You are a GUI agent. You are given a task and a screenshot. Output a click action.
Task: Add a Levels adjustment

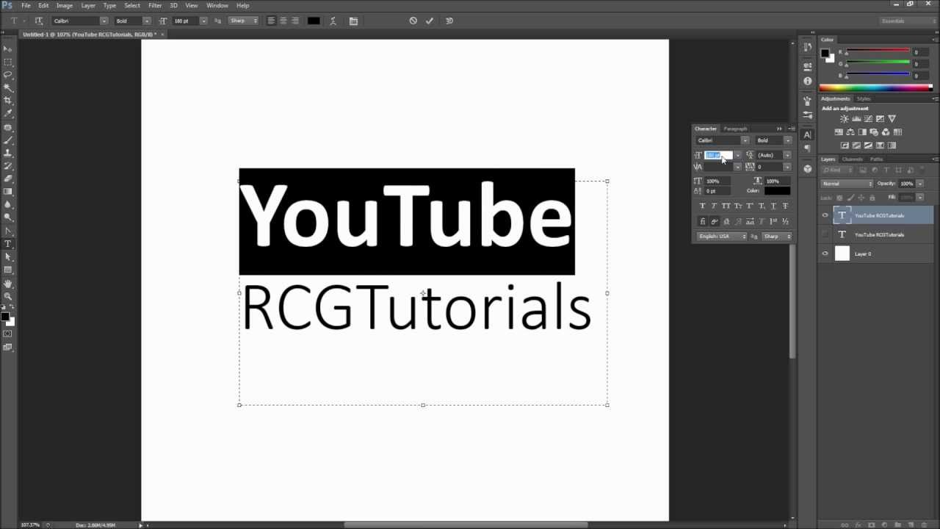[856, 119]
